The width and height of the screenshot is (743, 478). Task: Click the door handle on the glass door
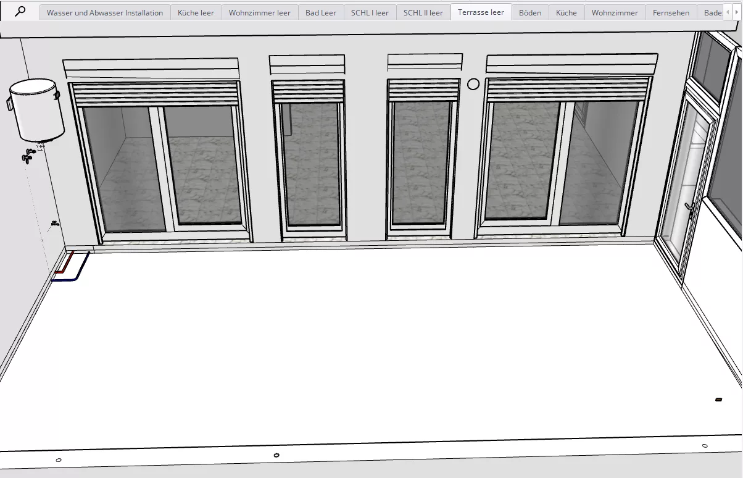coord(689,208)
